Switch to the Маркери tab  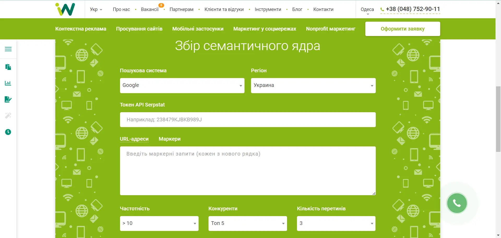(170, 139)
